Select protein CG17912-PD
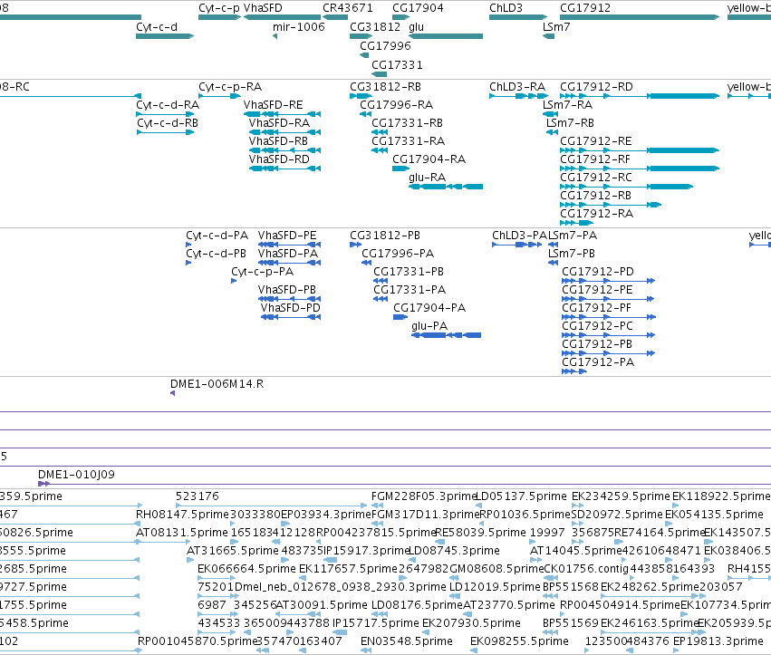The width and height of the screenshot is (771, 655). pos(608,281)
